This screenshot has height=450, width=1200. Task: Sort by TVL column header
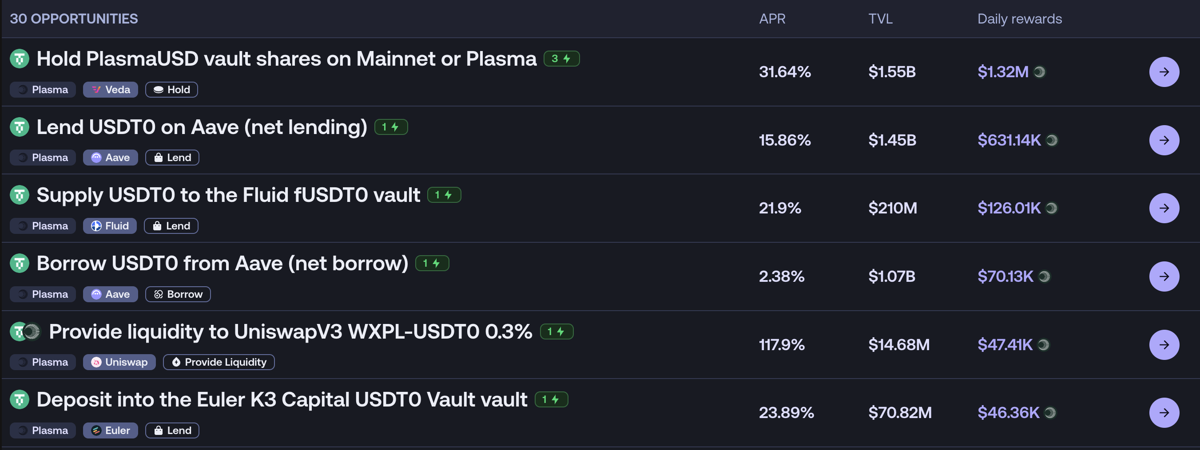[880, 19]
